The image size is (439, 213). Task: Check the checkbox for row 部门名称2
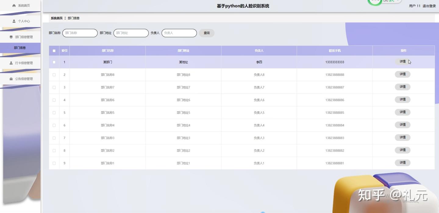point(54,150)
